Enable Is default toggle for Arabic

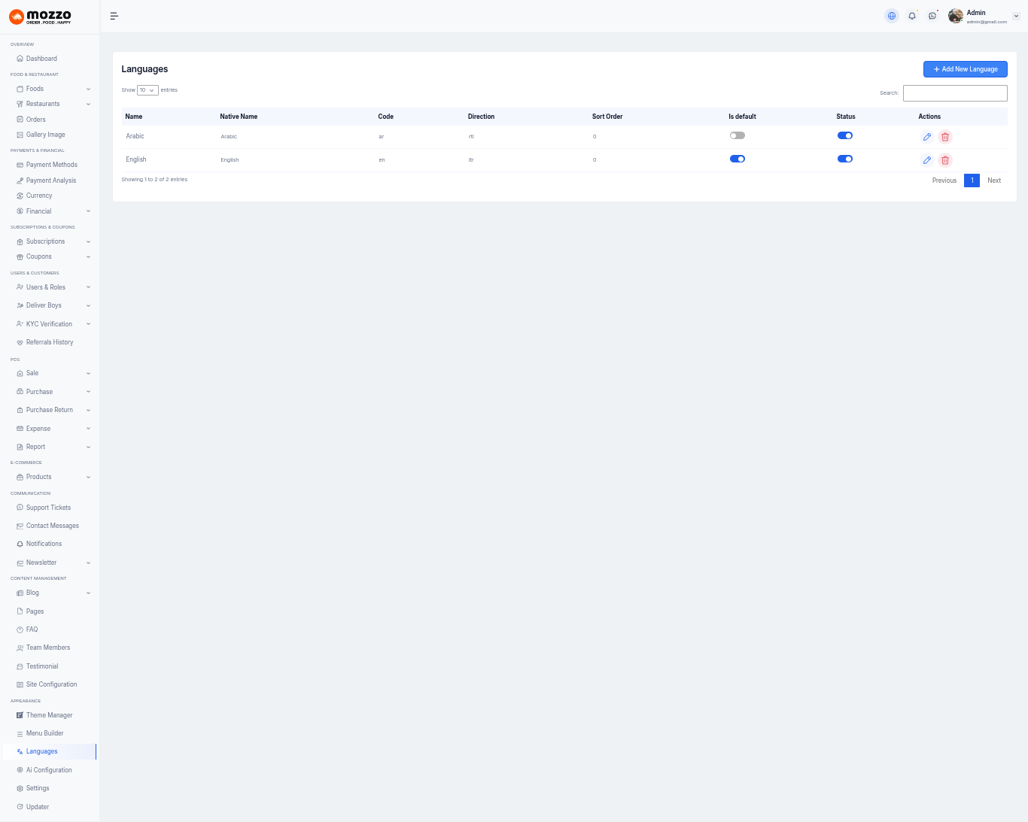pyautogui.click(x=738, y=136)
